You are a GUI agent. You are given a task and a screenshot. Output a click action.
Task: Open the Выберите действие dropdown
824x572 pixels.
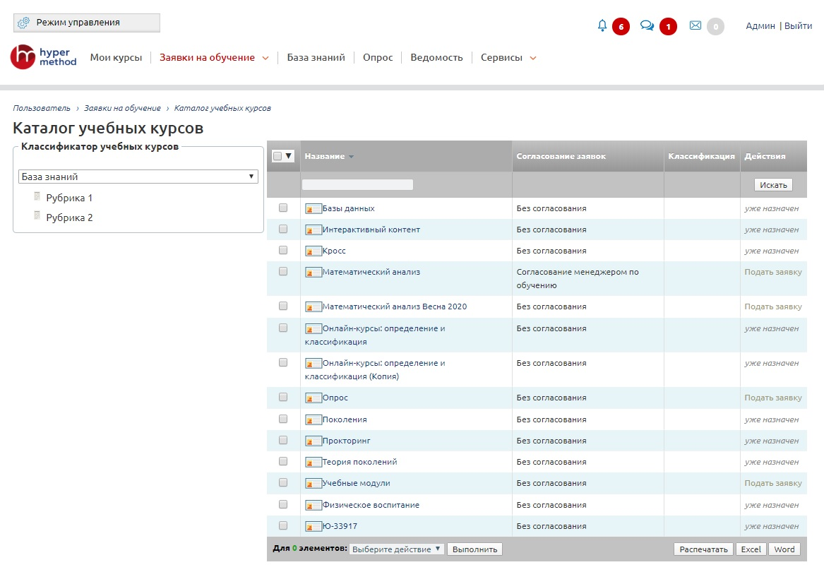point(397,549)
